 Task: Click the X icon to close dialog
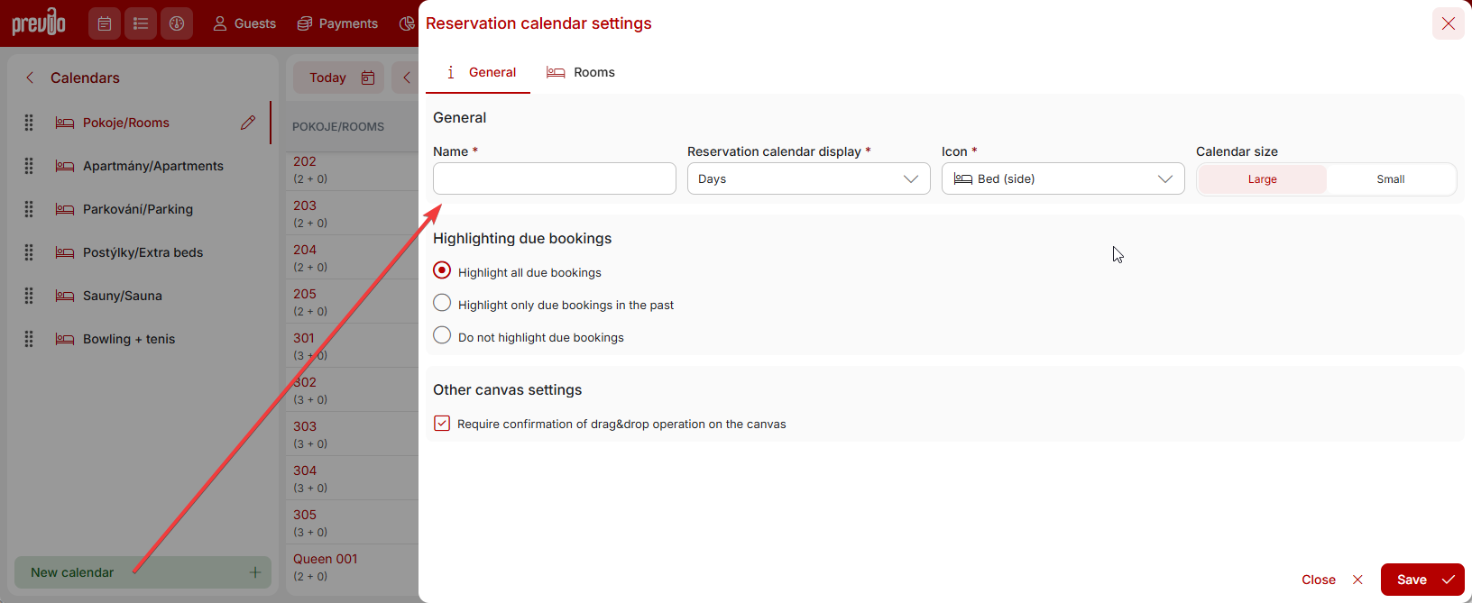pos(1448,23)
